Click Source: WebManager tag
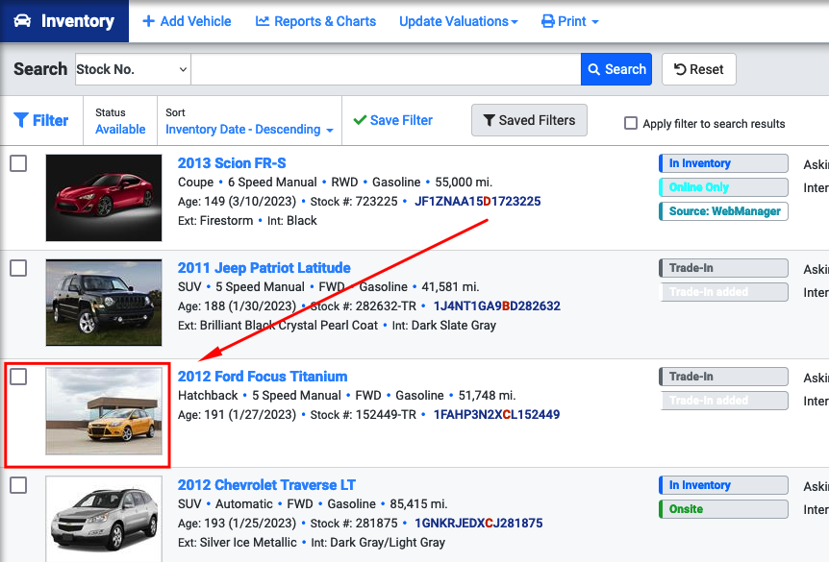Screen dimensions: 829x562 point(723,211)
